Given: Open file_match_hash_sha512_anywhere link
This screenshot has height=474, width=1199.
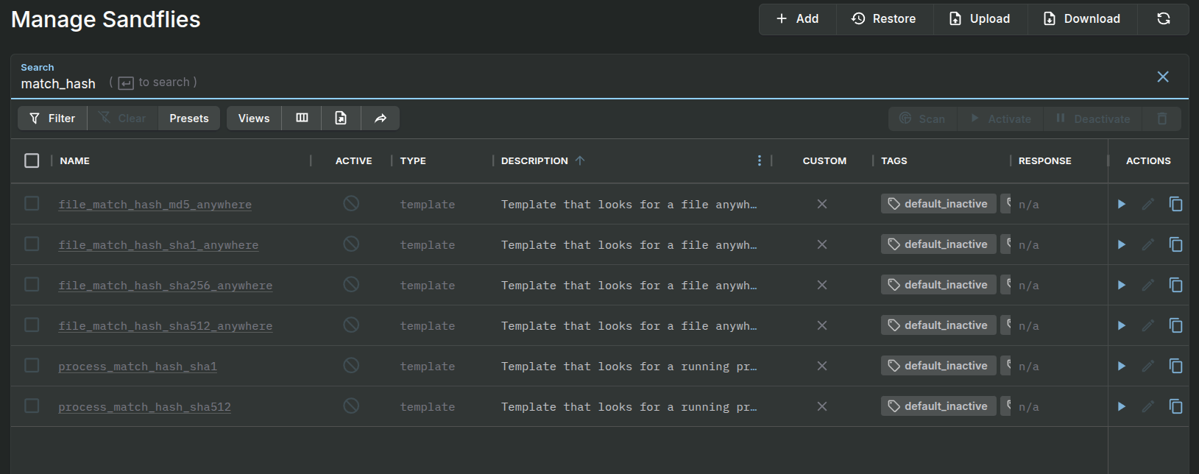Looking at the screenshot, I should coord(166,326).
